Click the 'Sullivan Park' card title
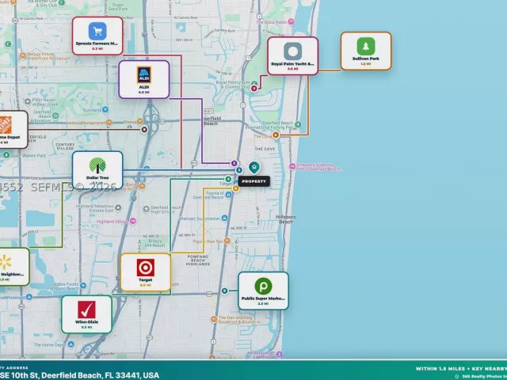 point(366,59)
